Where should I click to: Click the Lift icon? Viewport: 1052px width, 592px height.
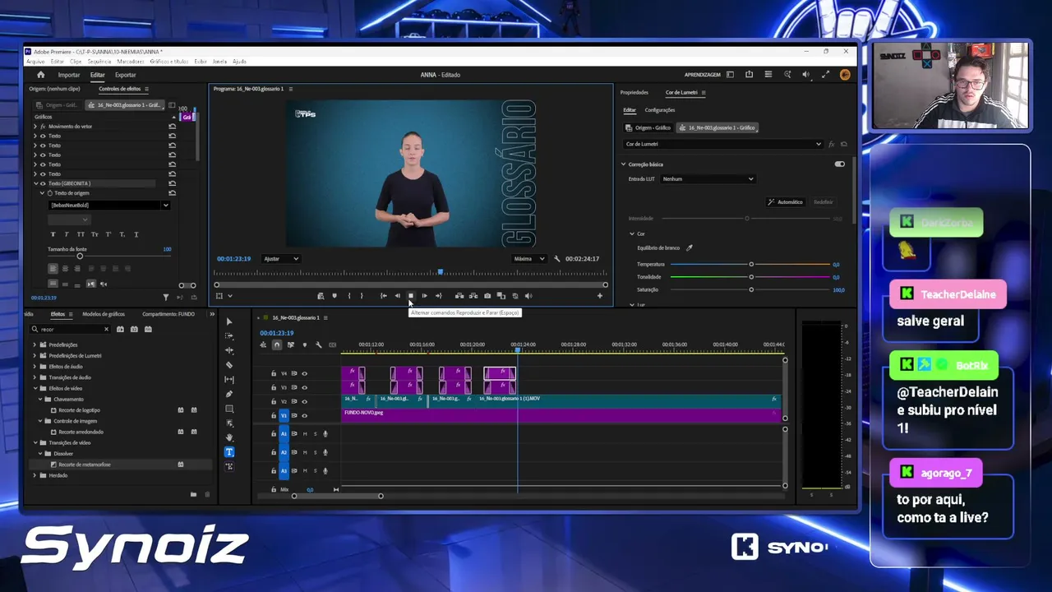coord(459,296)
